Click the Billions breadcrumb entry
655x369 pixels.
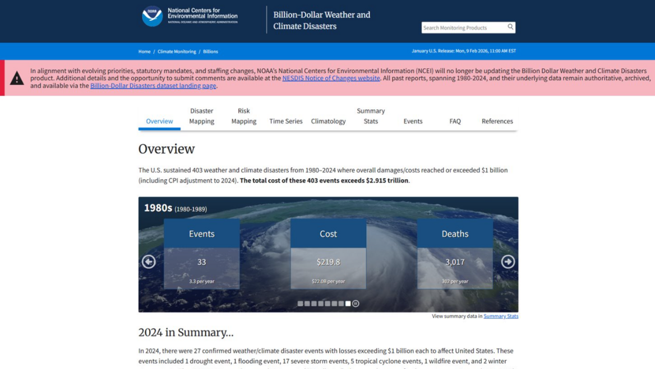click(210, 51)
